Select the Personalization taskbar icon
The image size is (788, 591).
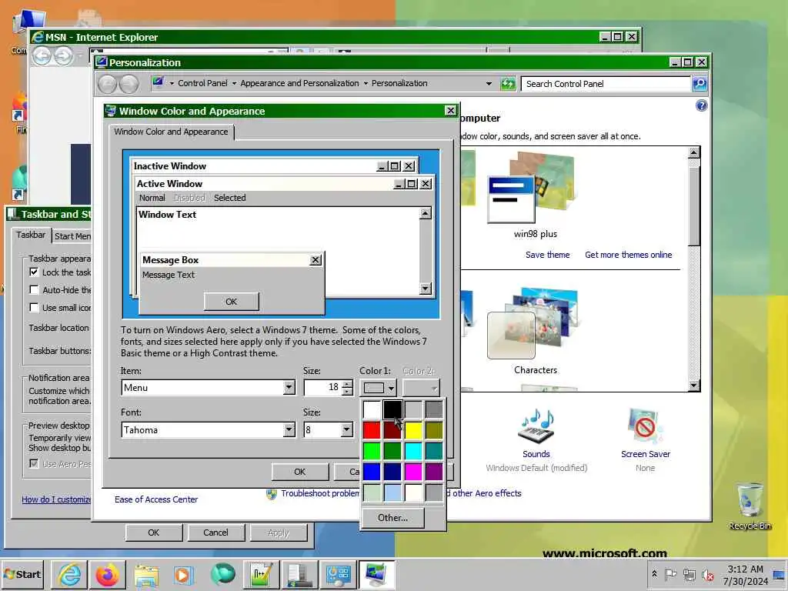click(x=377, y=574)
